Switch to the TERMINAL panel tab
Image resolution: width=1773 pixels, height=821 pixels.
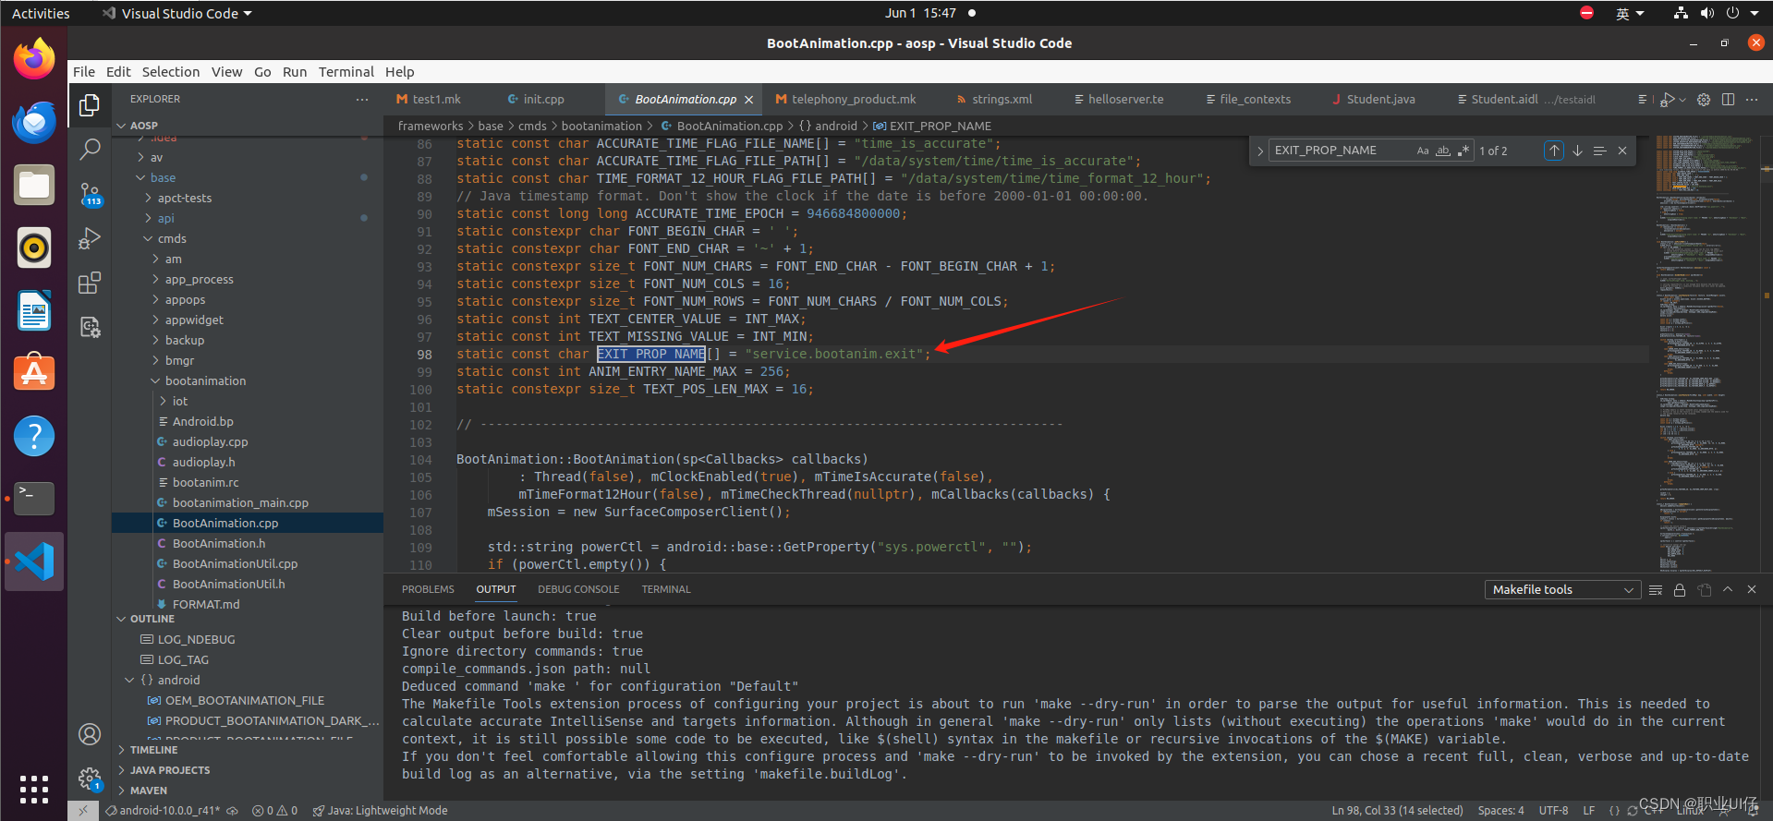click(666, 589)
